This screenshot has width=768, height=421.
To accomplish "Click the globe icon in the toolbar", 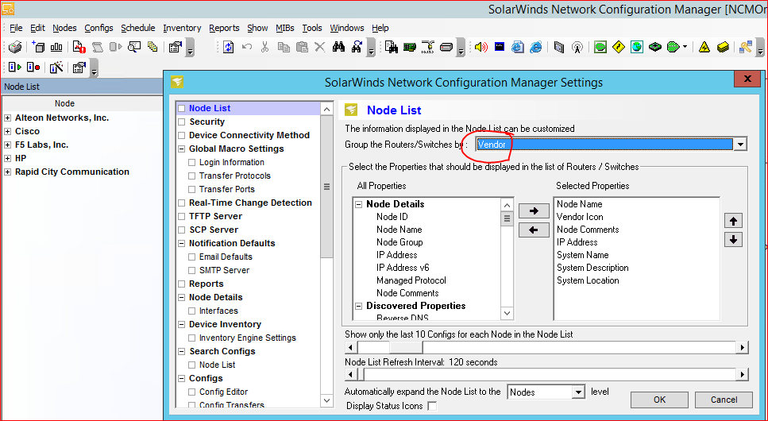I will [x=637, y=47].
